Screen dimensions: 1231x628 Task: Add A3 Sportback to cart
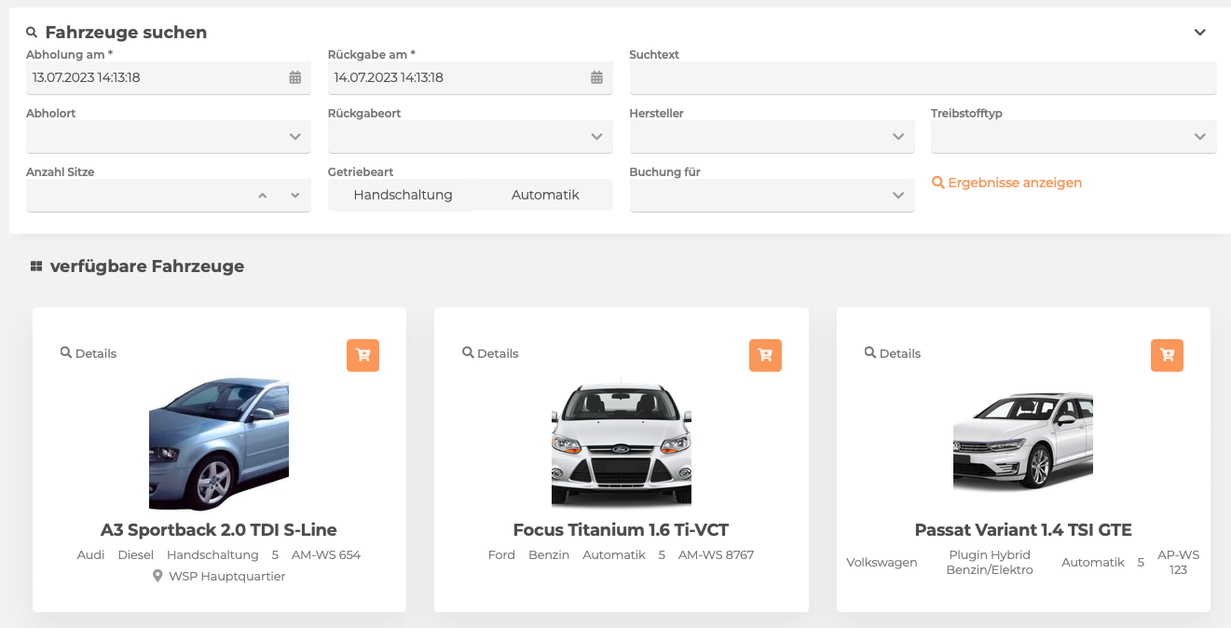pyautogui.click(x=363, y=355)
